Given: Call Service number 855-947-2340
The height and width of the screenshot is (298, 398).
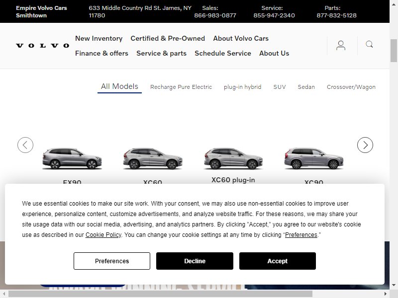Looking at the screenshot, I should [274, 15].
